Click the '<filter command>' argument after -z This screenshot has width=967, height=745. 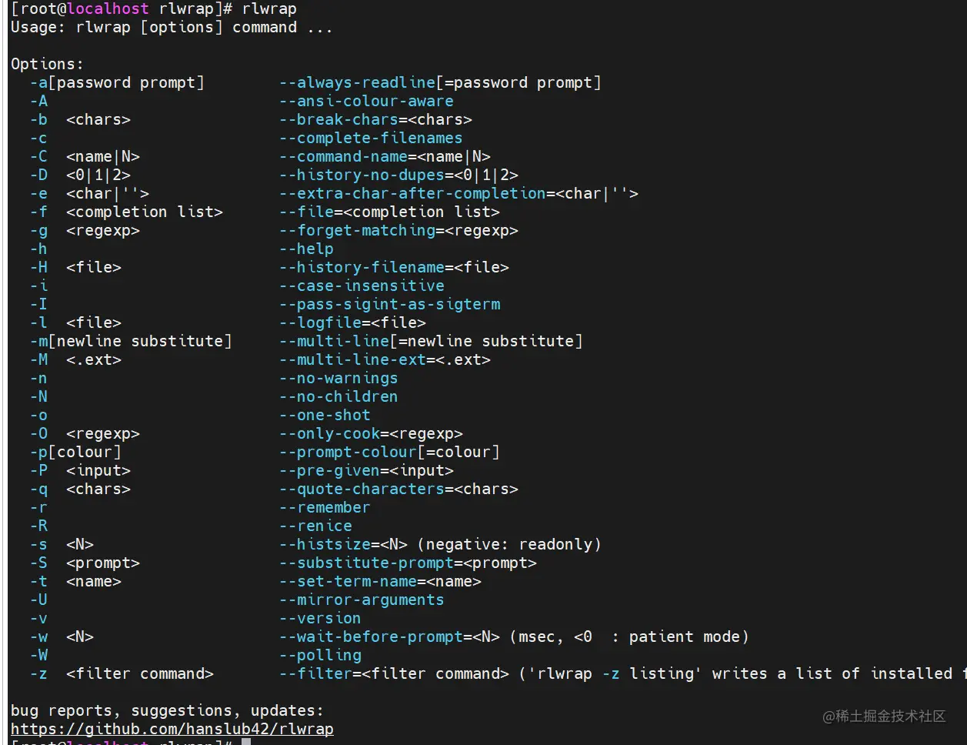pyautogui.click(x=140, y=673)
